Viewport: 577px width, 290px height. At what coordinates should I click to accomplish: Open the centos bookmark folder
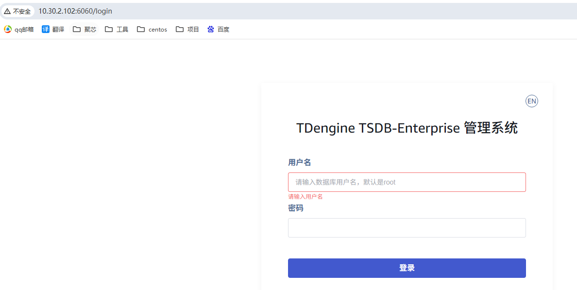(152, 30)
